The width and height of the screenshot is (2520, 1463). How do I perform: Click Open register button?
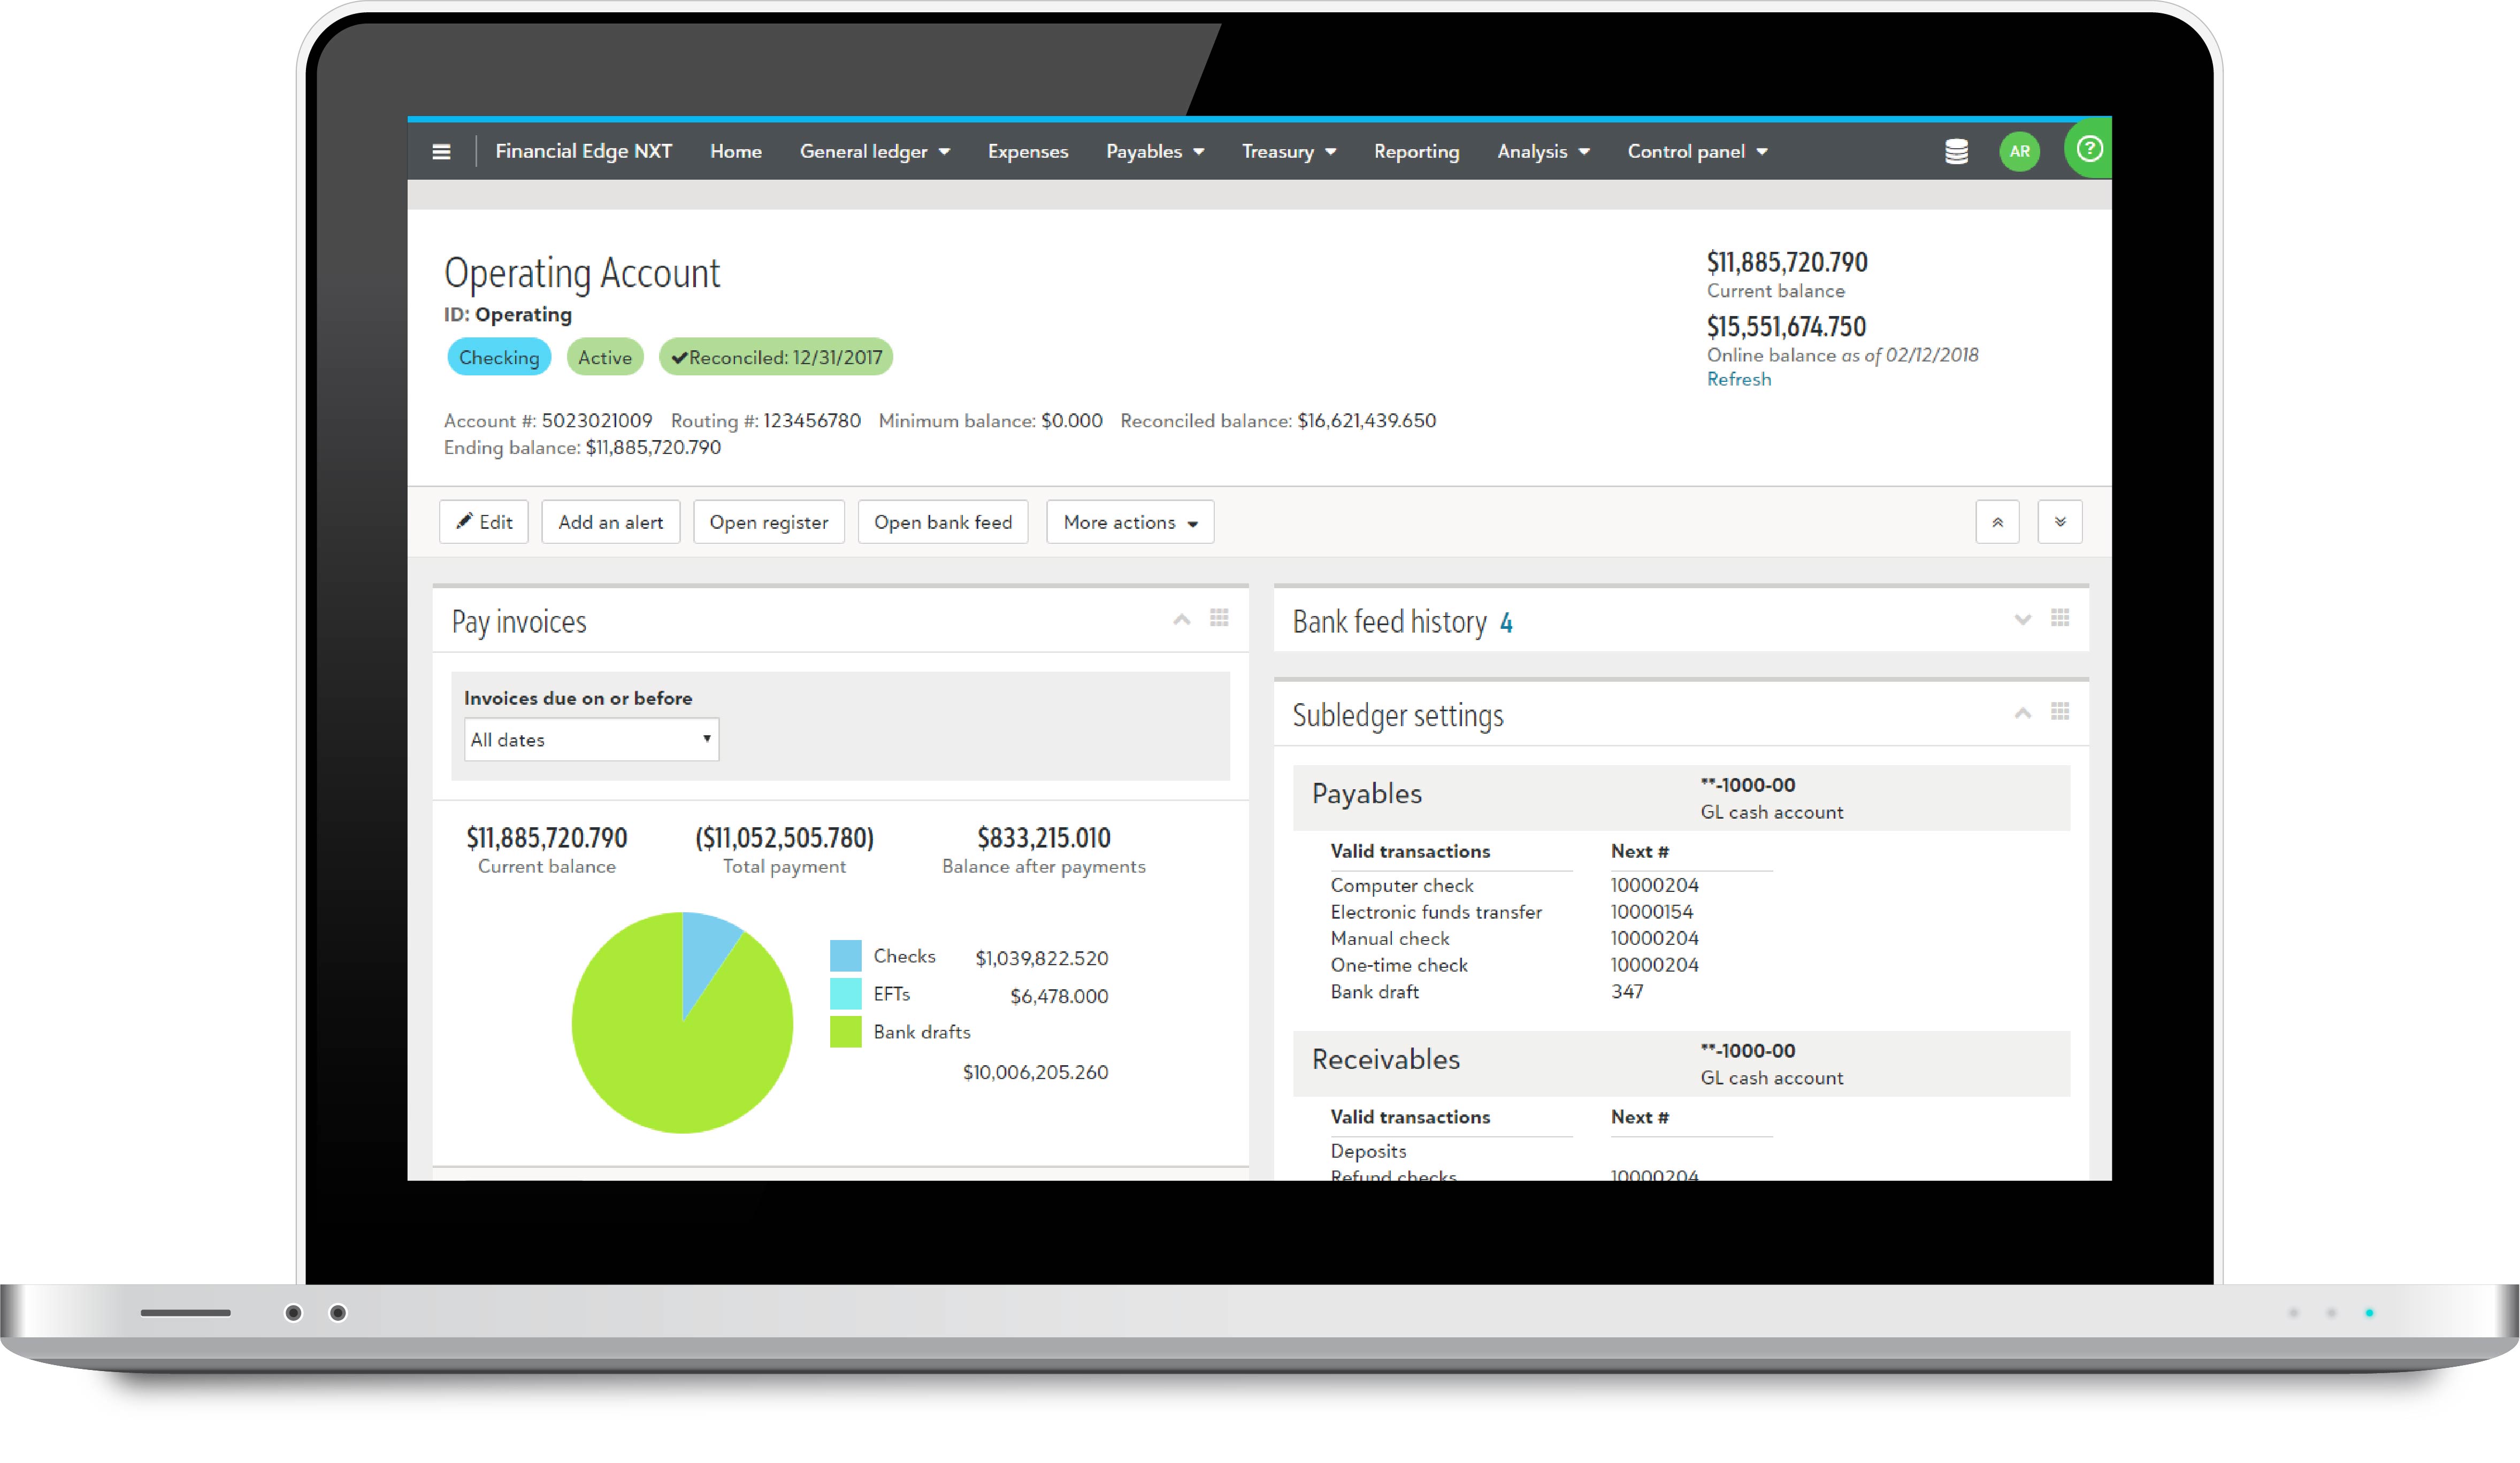coord(769,522)
